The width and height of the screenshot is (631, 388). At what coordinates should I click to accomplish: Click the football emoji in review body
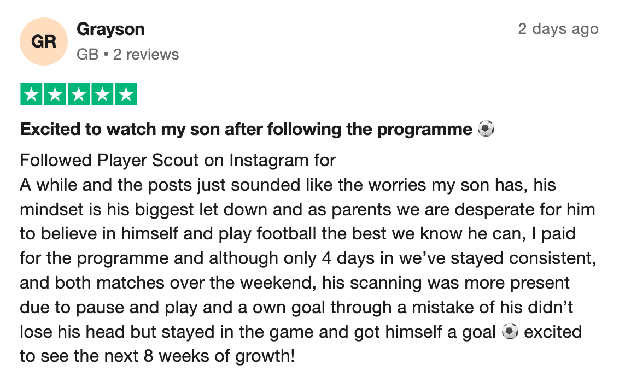click(x=510, y=332)
